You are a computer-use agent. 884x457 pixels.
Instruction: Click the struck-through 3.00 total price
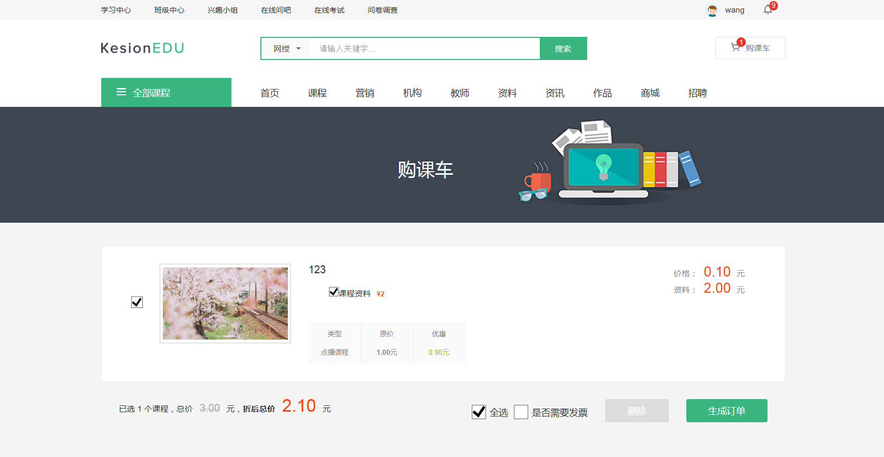click(210, 408)
